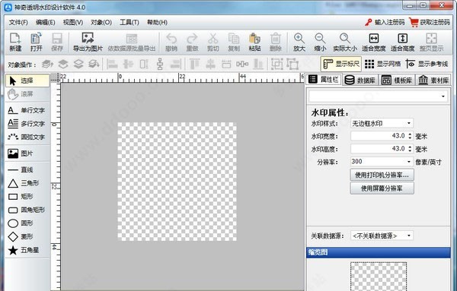
Task: Click the 水印宽度 value field
Action: click(x=379, y=136)
